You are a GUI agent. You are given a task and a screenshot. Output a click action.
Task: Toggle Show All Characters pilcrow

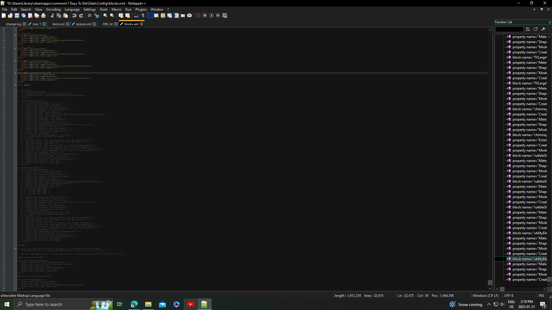(143, 15)
